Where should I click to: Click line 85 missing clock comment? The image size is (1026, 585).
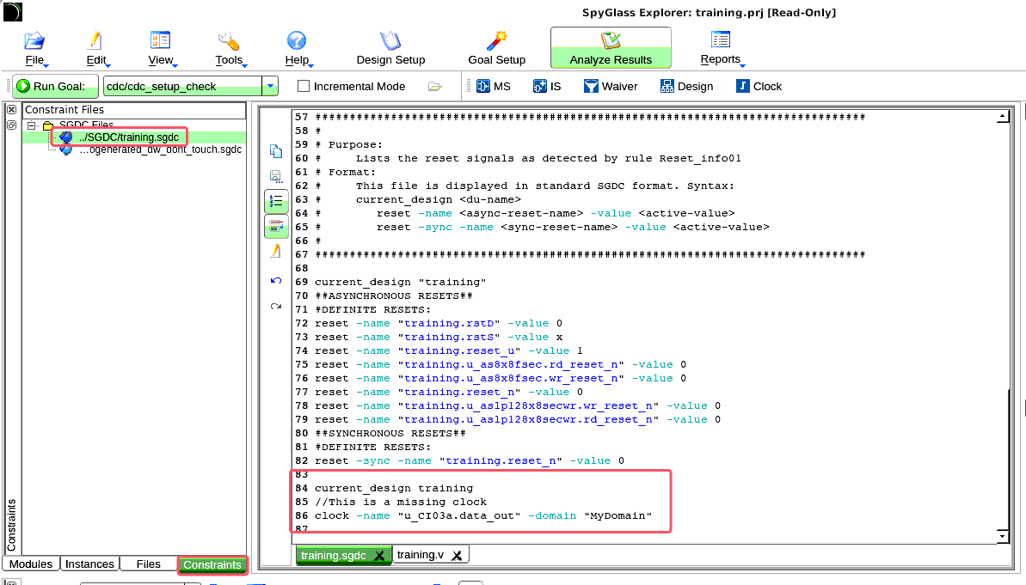click(401, 502)
